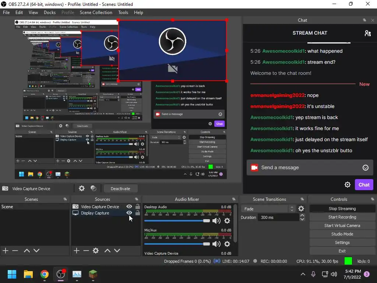Open chat settings gear icon
The image size is (377, 283).
point(348,185)
